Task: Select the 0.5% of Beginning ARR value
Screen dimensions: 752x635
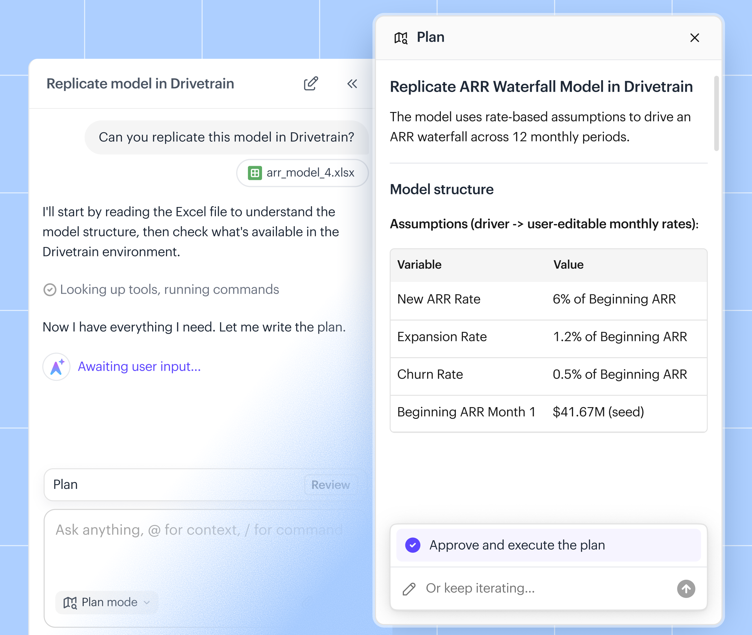Action: (620, 374)
